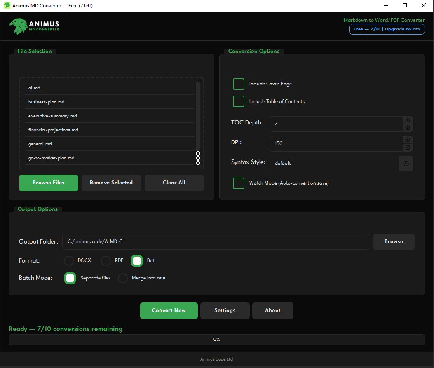Click the Animus eagle logo in the header
The height and width of the screenshot is (368, 434).
18,26
